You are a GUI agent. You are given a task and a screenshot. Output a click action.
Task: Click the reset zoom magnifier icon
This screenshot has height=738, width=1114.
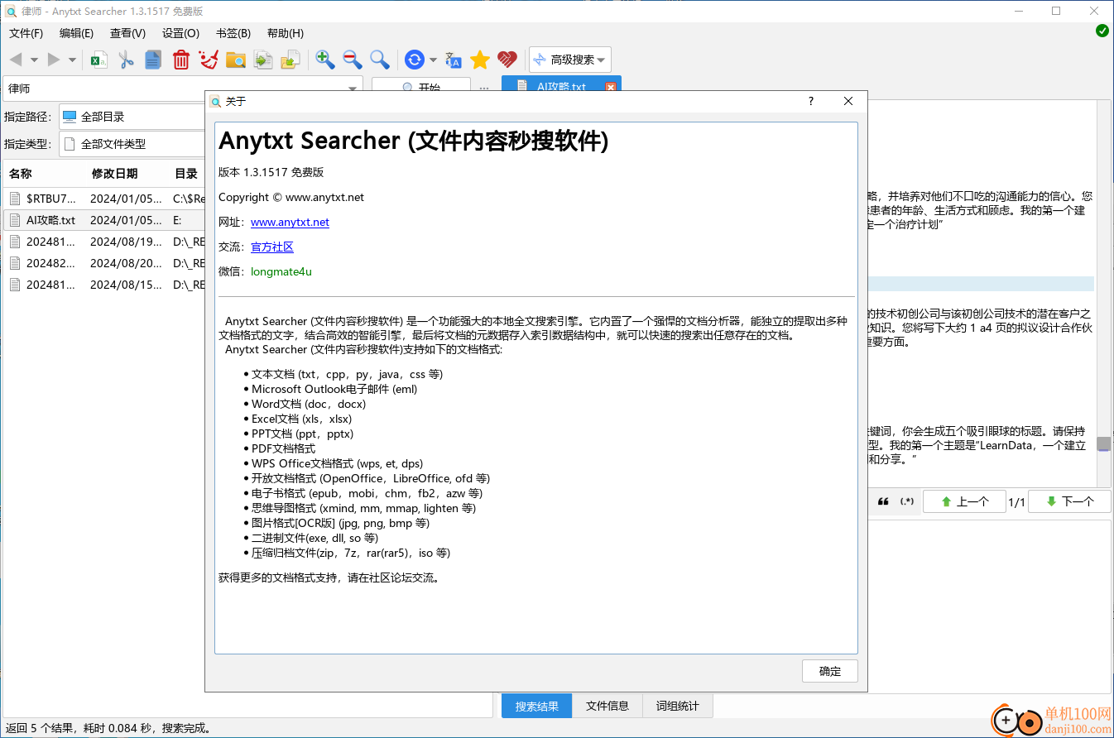(x=380, y=60)
